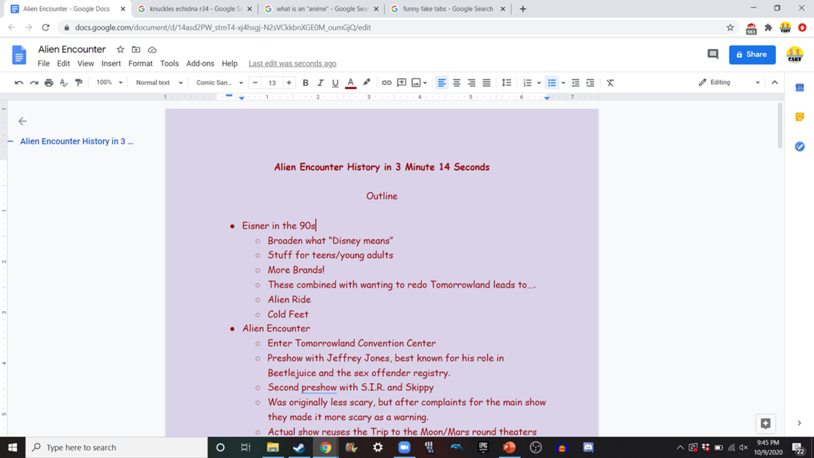Select the paint format tool
814x458 pixels.
[79, 83]
